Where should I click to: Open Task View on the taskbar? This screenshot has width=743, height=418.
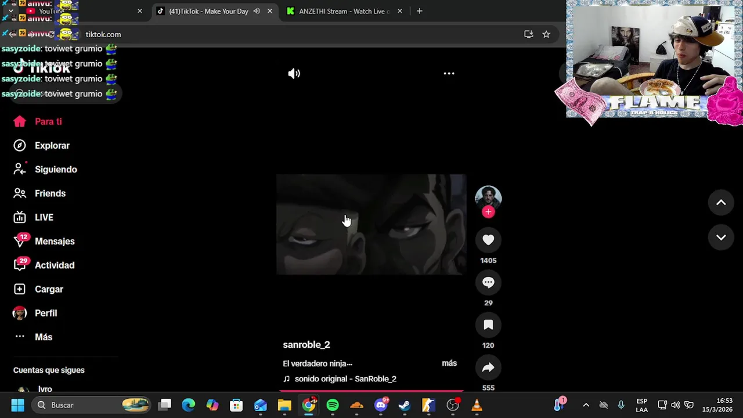click(165, 405)
